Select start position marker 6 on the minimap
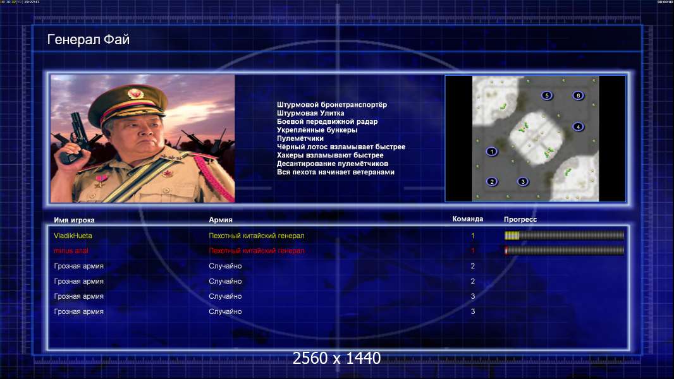Screen dimensions: 674x379 [577, 95]
